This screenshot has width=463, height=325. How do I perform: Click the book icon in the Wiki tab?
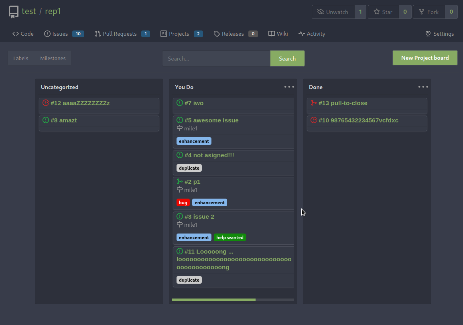pos(271,34)
